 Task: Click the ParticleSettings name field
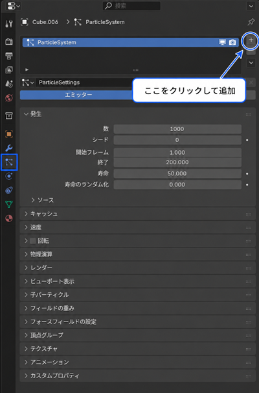[85, 82]
